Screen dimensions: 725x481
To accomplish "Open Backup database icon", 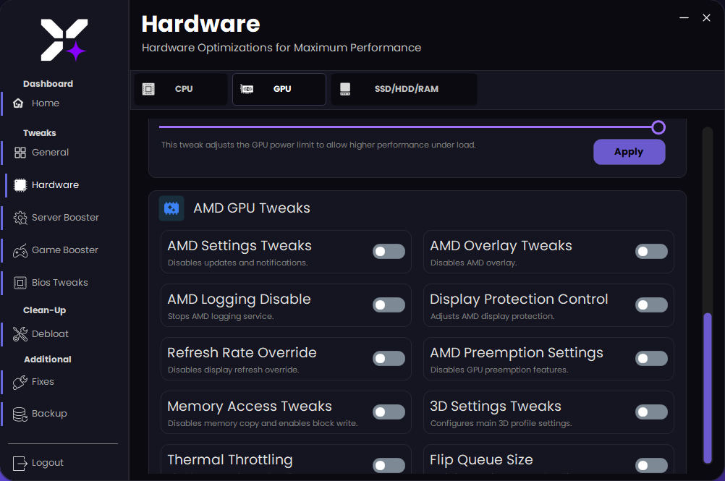I will point(20,414).
